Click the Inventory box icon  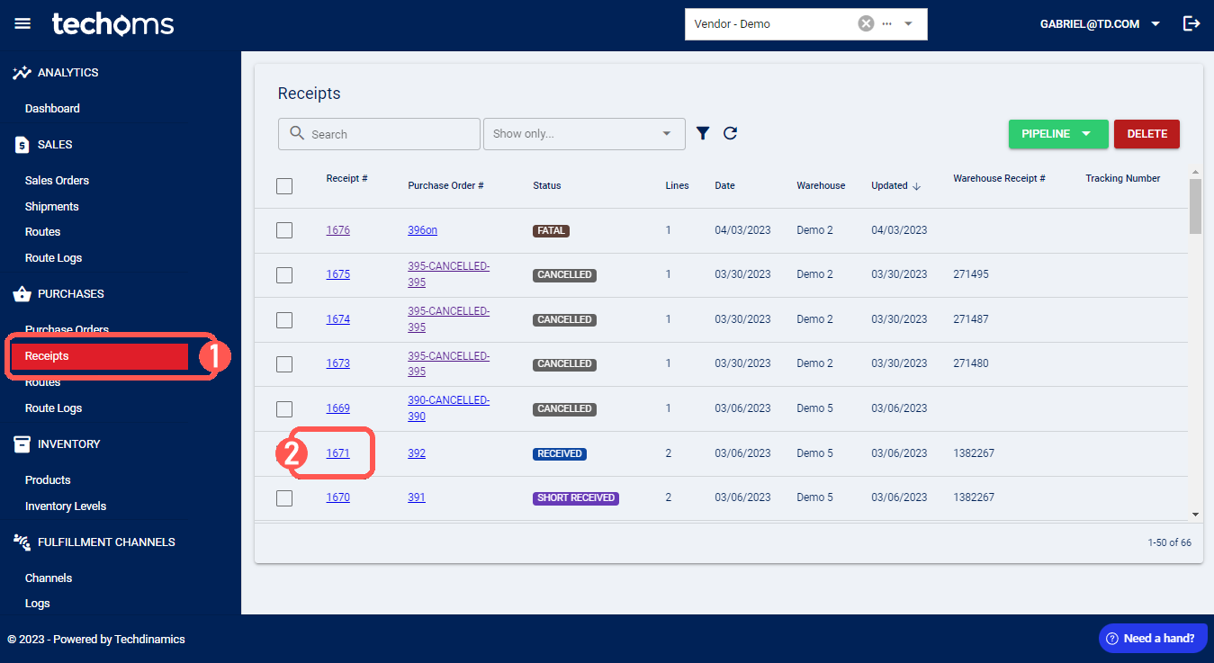(x=22, y=444)
